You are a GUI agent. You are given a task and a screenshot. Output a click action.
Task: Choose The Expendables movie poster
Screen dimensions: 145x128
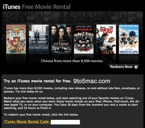click(84, 39)
